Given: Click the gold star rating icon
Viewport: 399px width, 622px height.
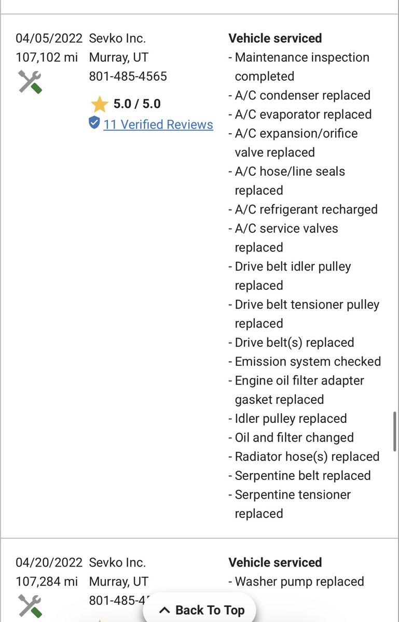Looking at the screenshot, I should tap(99, 104).
